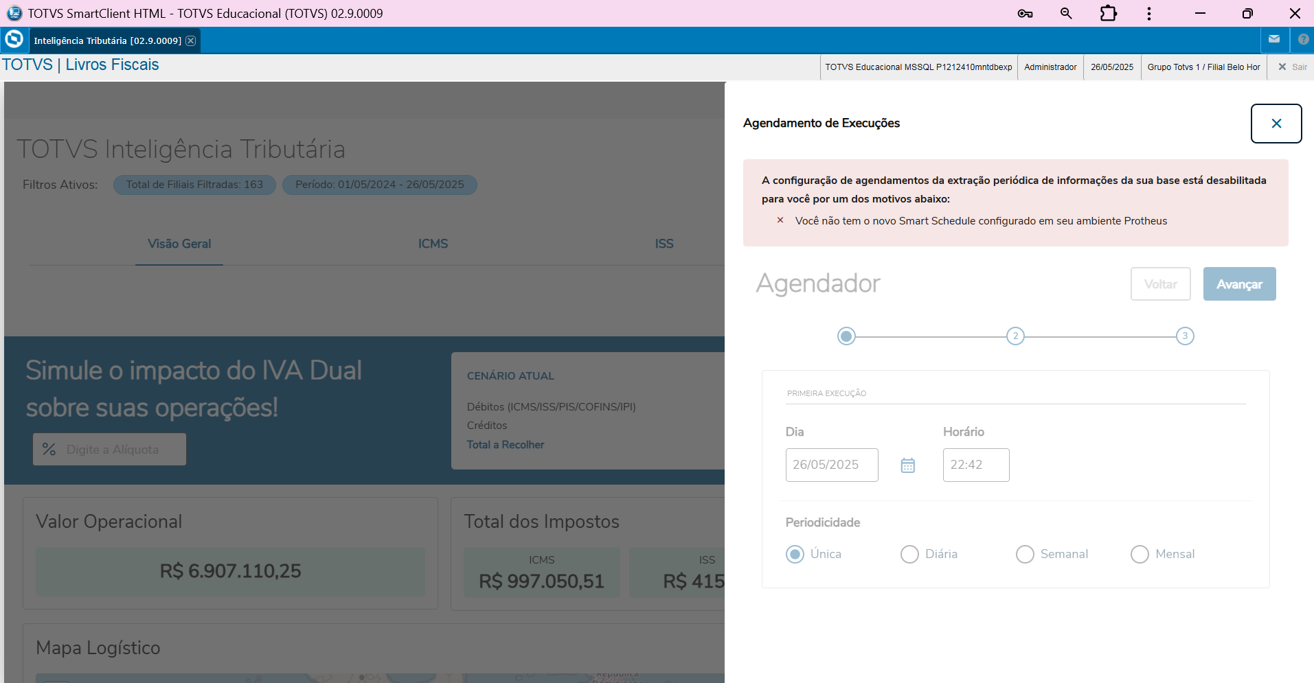Select the Mensal periodicity option
Image resolution: width=1314 pixels, height=683 pixels.
tap(1140, 554)
